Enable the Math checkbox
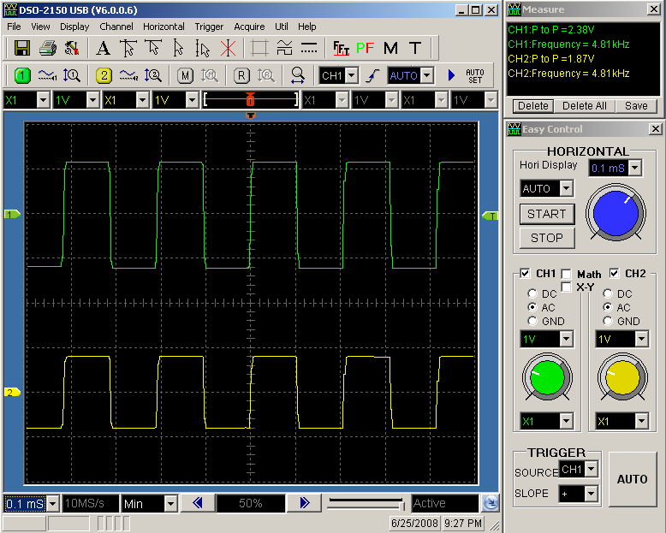Screen dimensions: 666x533 [566, 274]
